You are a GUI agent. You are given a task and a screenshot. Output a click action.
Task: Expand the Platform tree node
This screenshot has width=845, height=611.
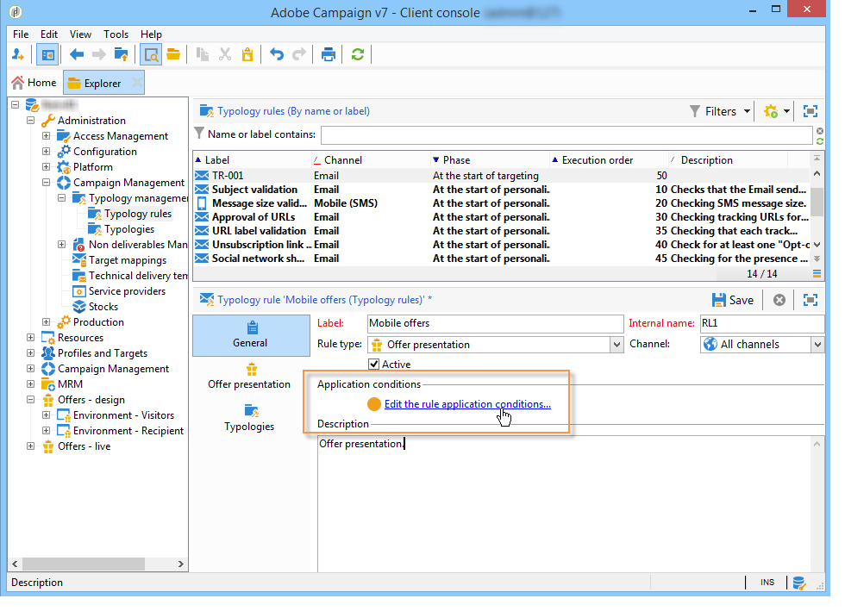click(47, 167)
